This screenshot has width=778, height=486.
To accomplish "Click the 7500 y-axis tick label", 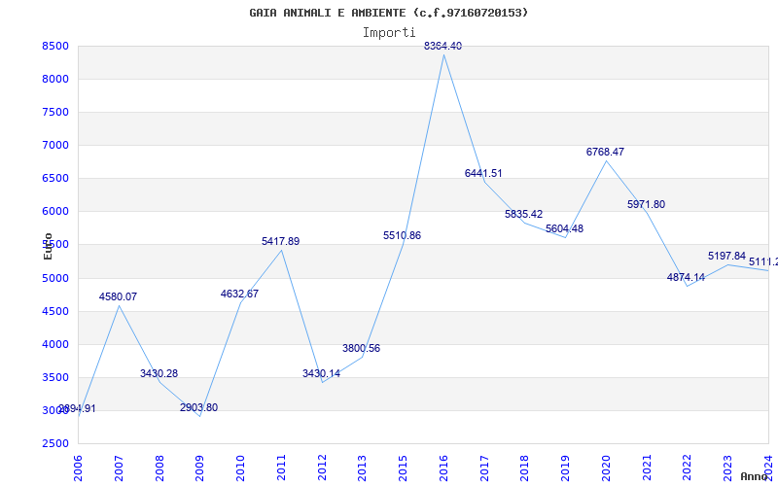I will pyautogui.click(x=55, y=113).
